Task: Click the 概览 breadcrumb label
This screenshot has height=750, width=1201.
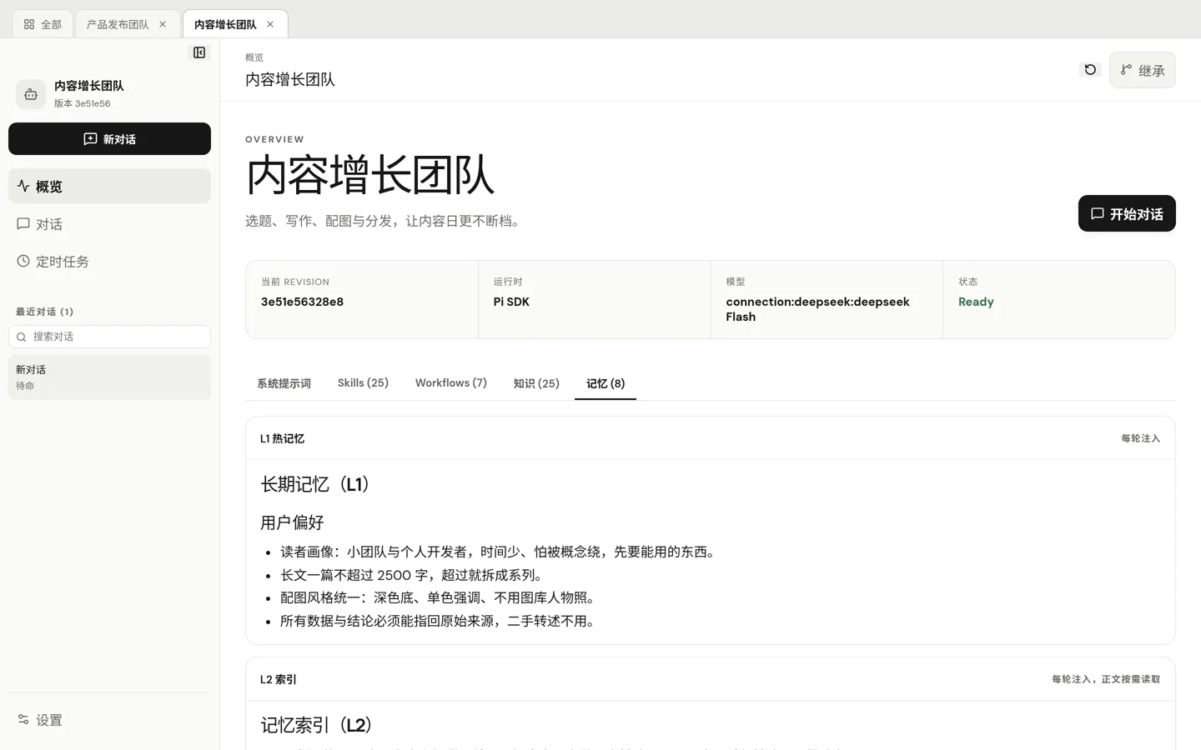Action: click(254, 57)
